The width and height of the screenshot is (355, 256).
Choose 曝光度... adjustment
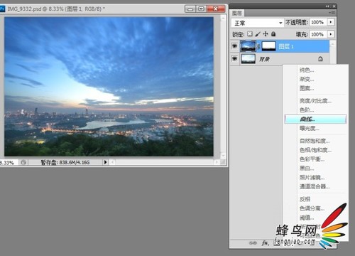click(x=310, y=129)
